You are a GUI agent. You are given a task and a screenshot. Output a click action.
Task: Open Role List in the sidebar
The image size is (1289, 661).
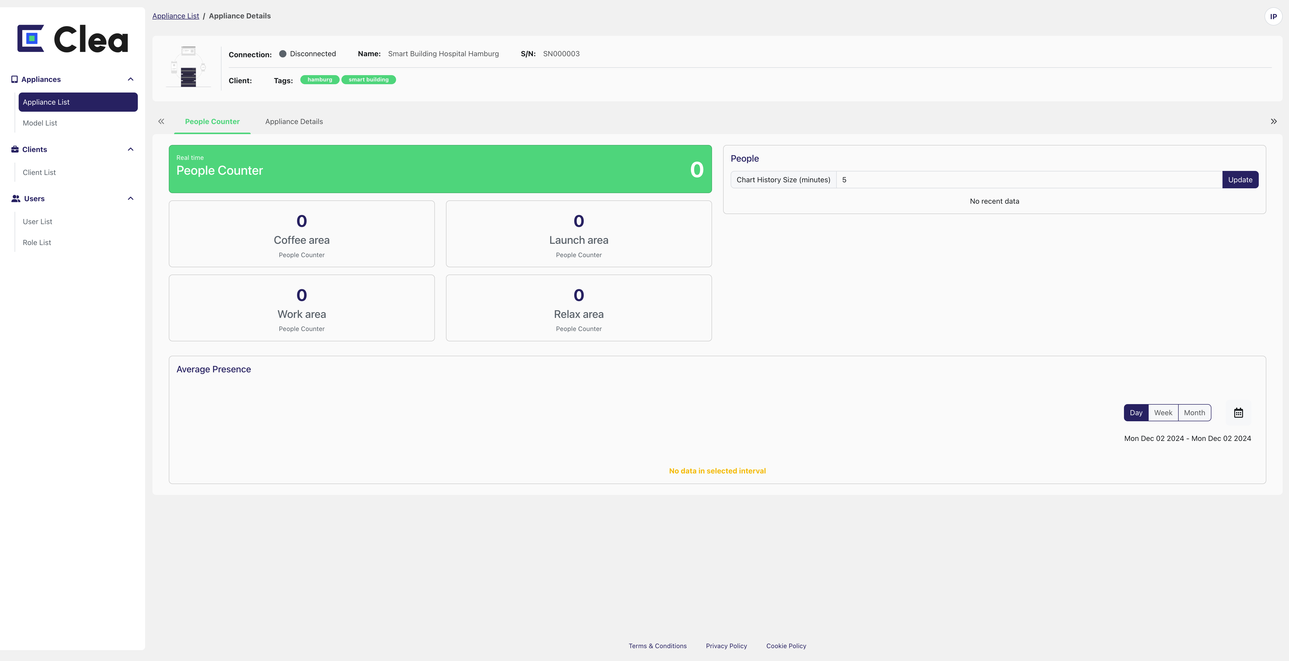click(x=78, y=242)
